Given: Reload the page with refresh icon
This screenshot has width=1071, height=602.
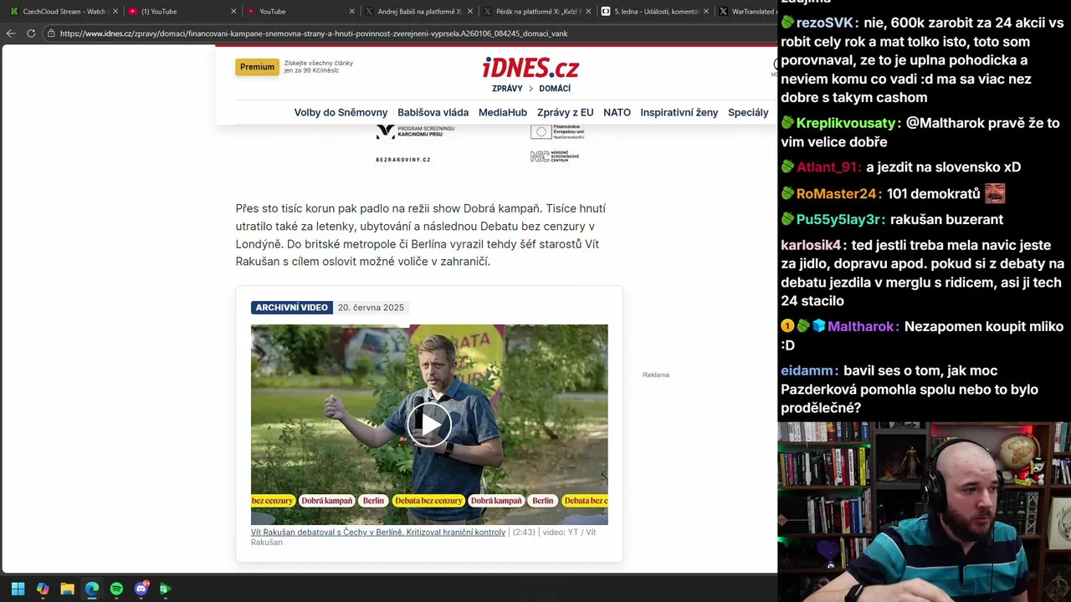Looking at the screenshot, I should 31,33.
